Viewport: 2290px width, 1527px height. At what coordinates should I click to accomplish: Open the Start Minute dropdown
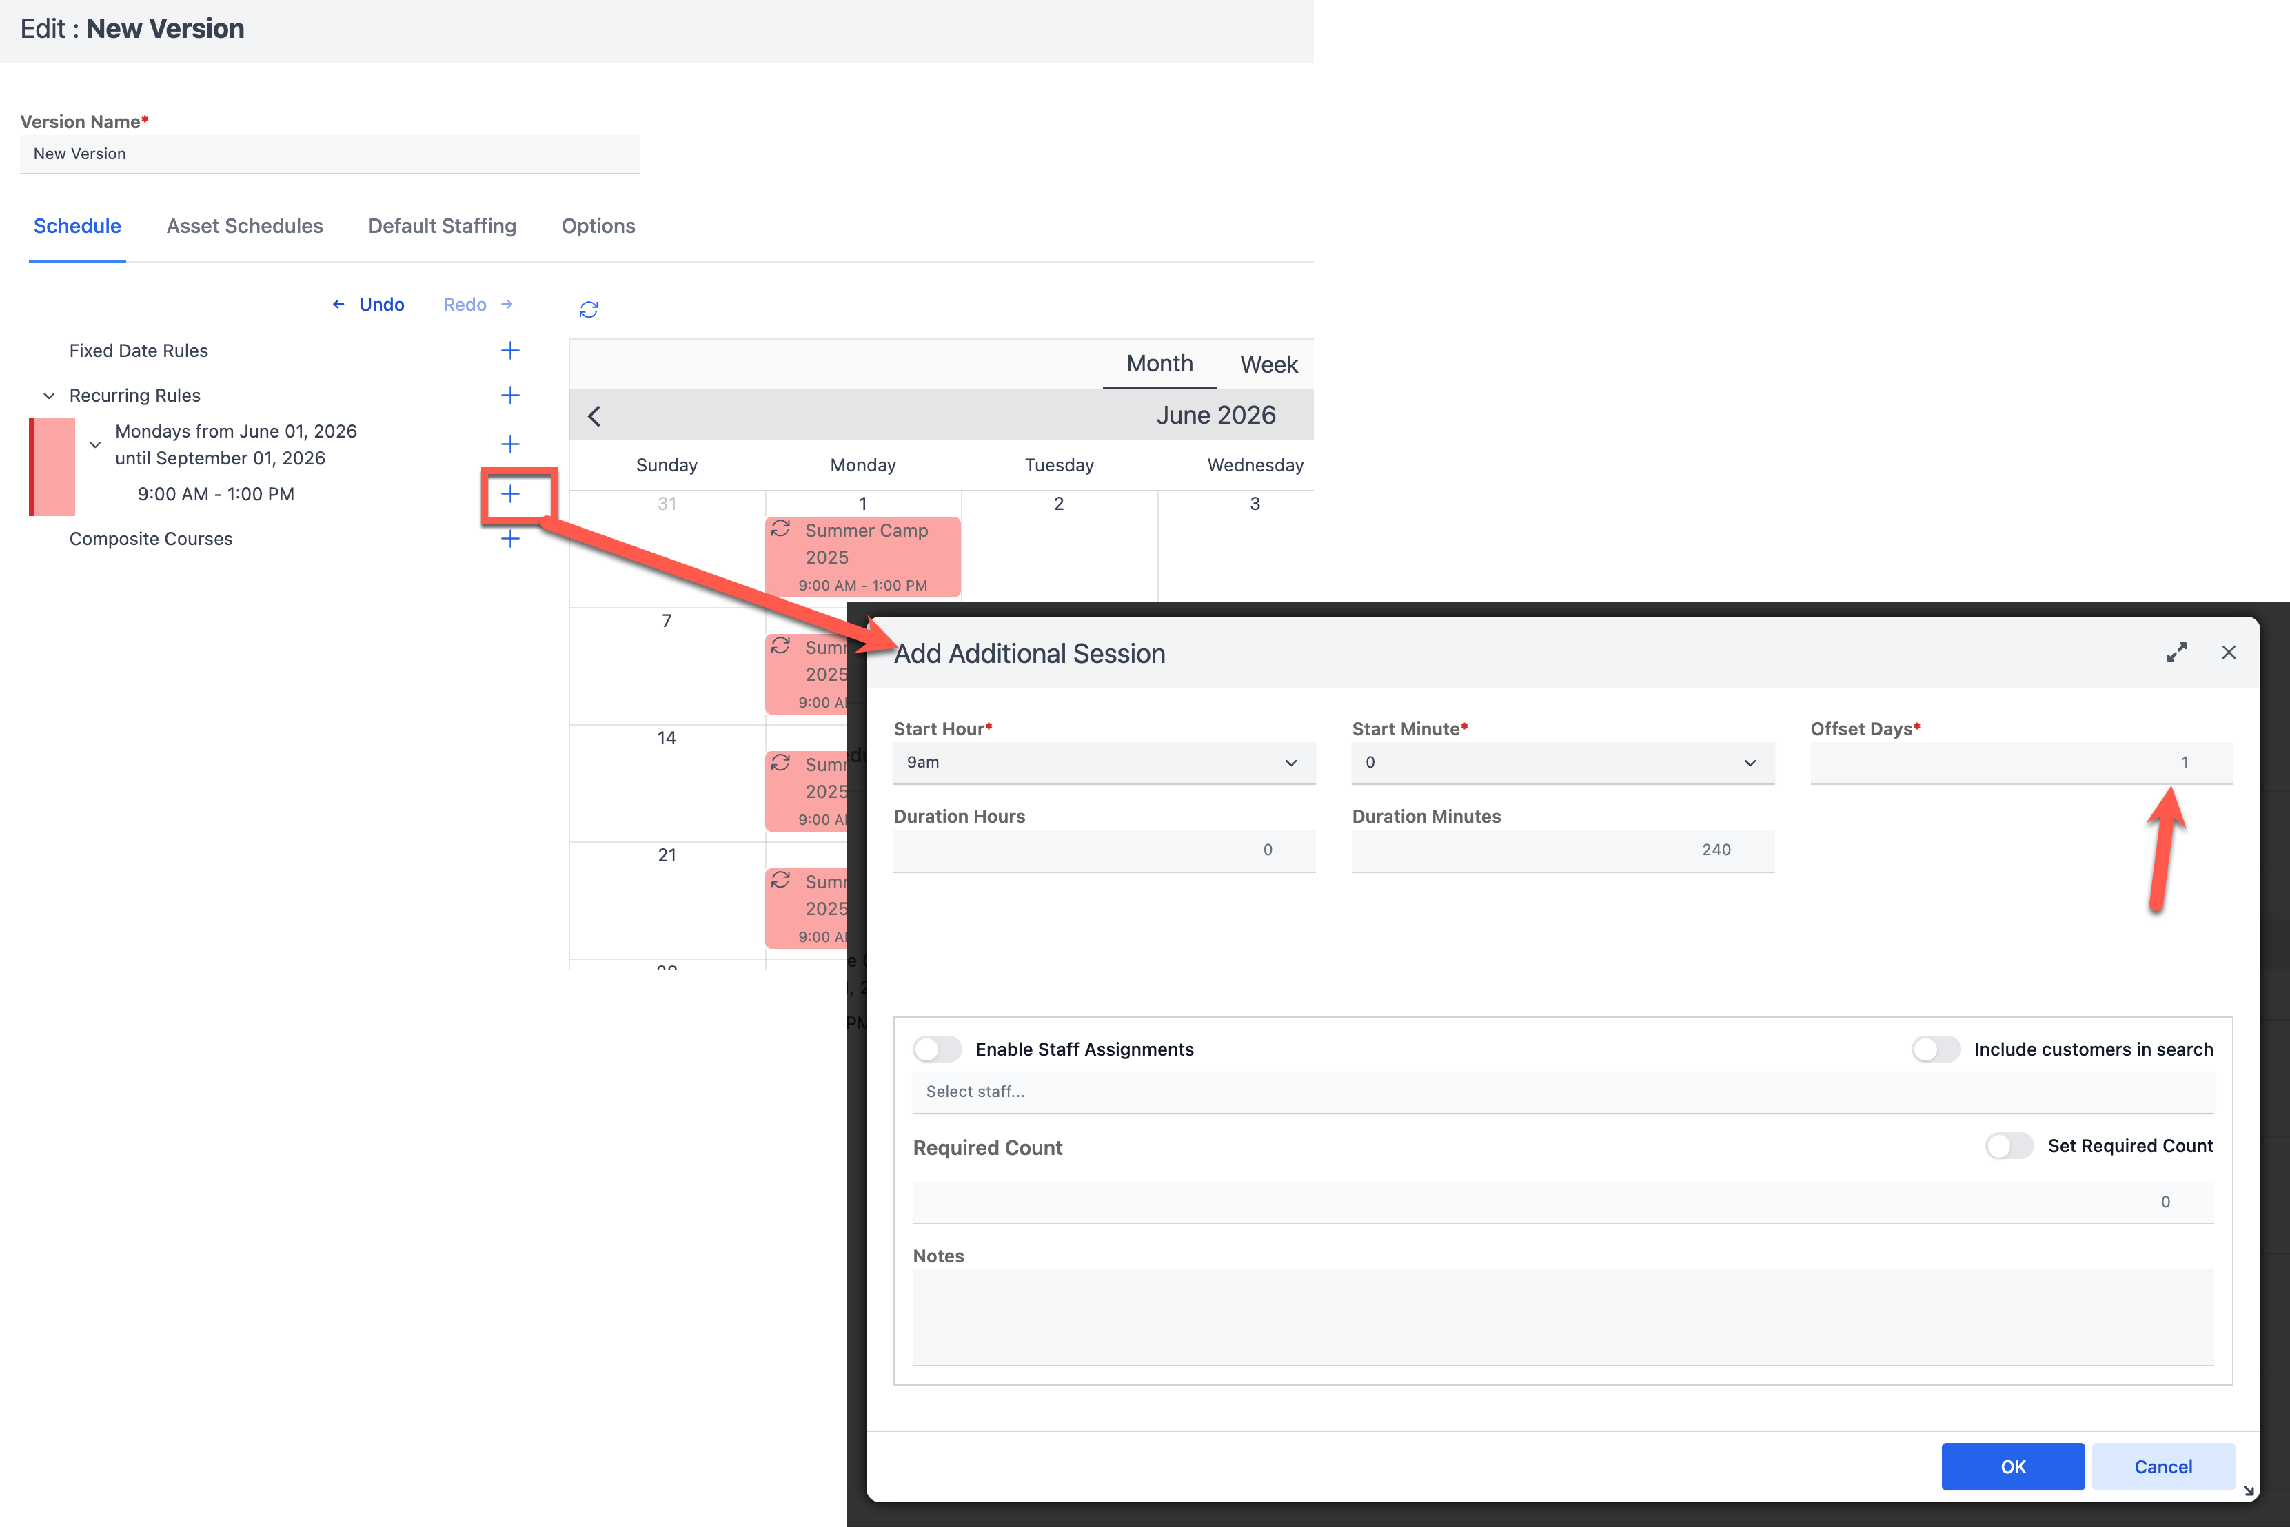click(1561, 763)
